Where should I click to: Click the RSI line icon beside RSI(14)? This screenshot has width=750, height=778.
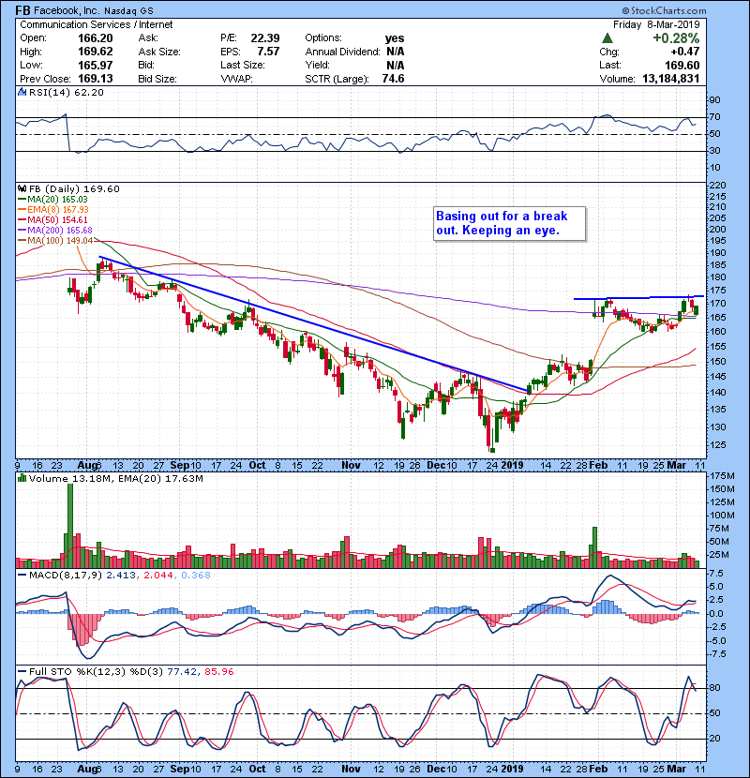[x=22, y=92]
